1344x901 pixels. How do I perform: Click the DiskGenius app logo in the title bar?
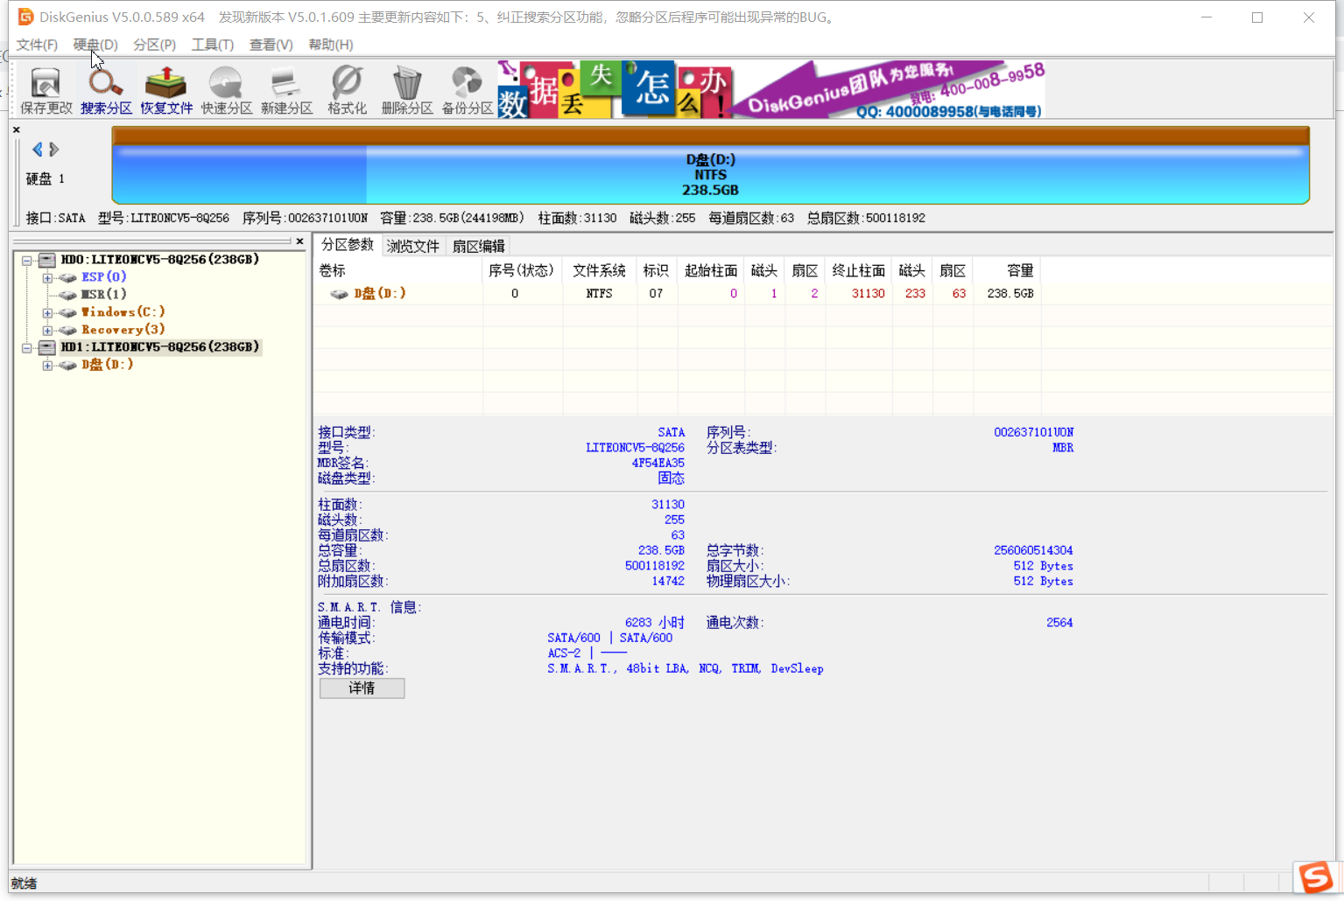tap(25, 17)
